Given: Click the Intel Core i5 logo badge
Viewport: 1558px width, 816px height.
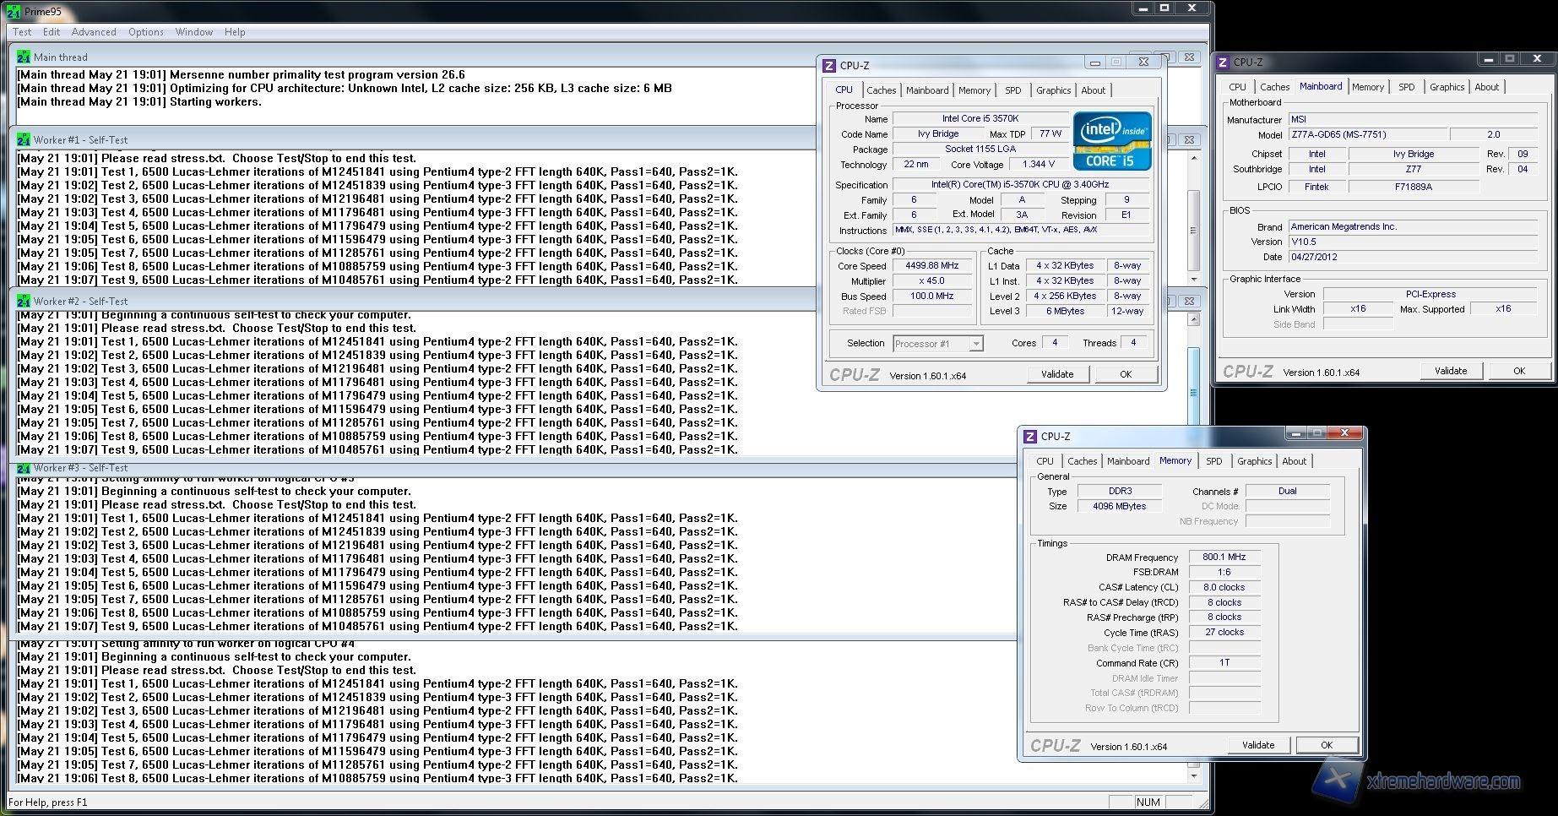Looking at the screenshot, I should pyautogui.click(x=1111, y=141).
